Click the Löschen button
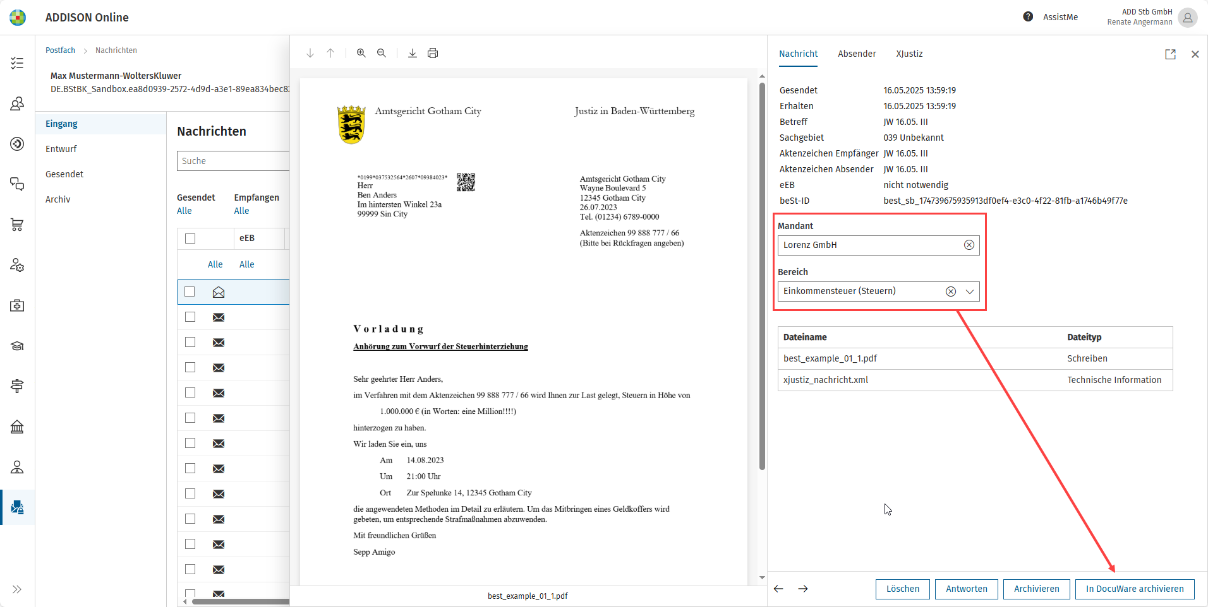The image size is (1208, 607). click(903, 589)
